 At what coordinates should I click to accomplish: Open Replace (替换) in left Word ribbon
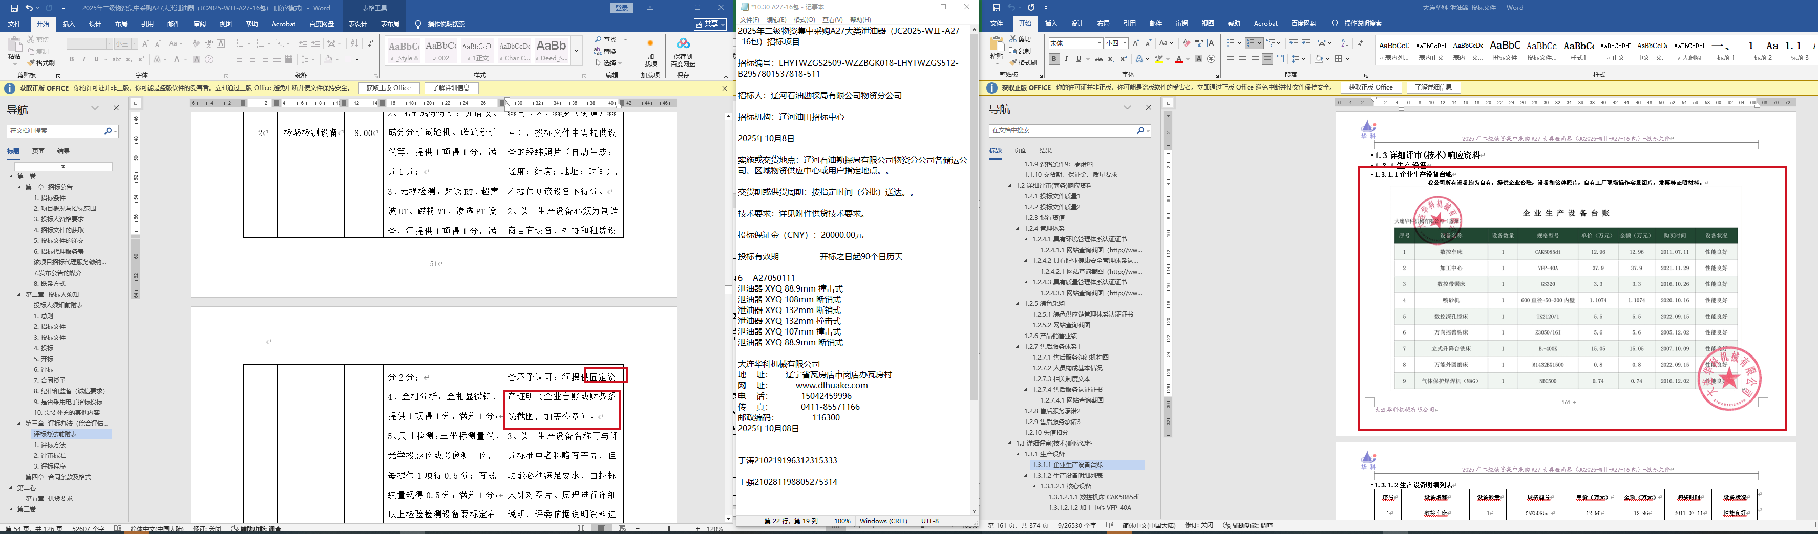pyautogui.click(x=605, y=52)
